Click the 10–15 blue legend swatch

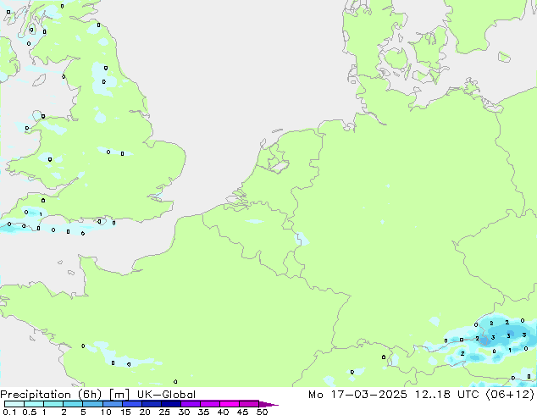click(112, 404)
